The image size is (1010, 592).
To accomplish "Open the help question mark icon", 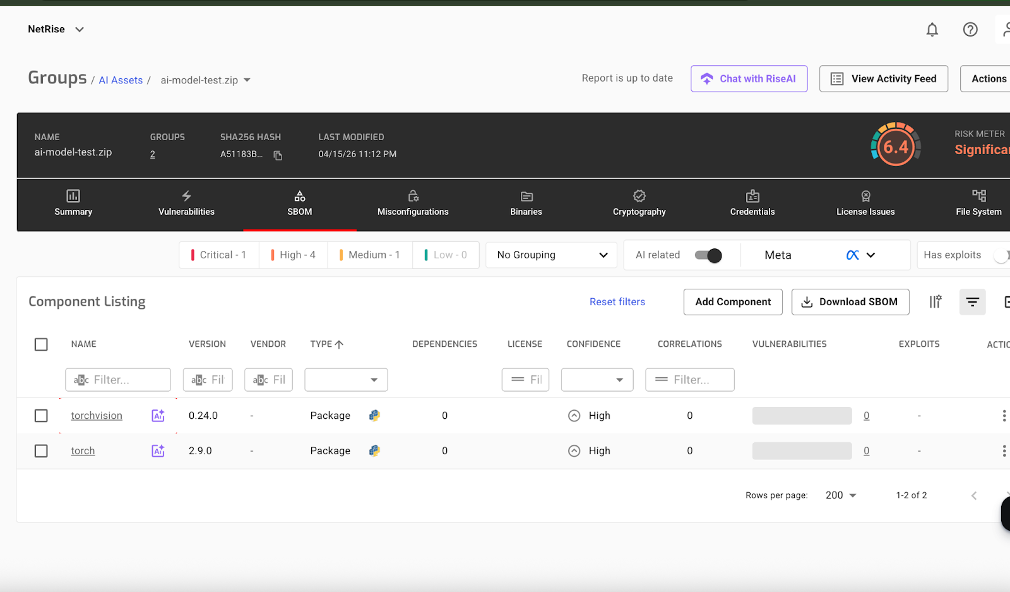I will pyautogui.click(x=970, y=30).
